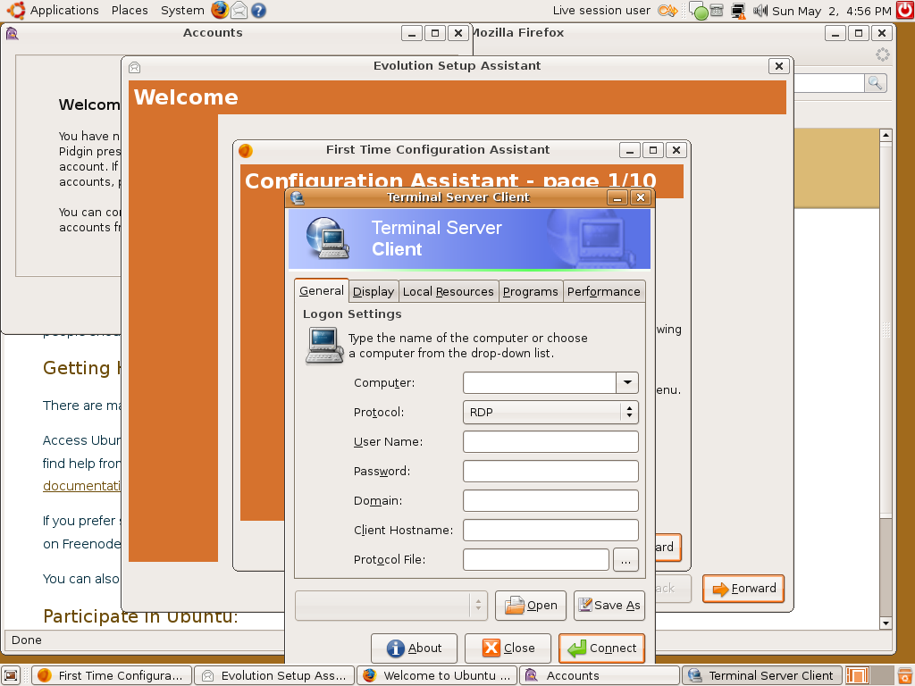Click the red power shutdown icon
The image size is (915, 686).
(905, 10)
